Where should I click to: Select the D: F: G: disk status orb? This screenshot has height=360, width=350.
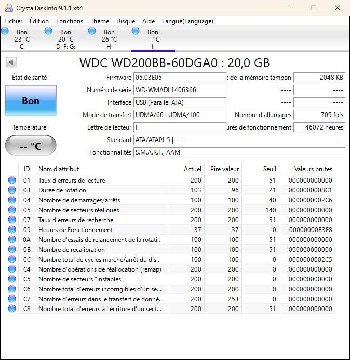[49, 31]
